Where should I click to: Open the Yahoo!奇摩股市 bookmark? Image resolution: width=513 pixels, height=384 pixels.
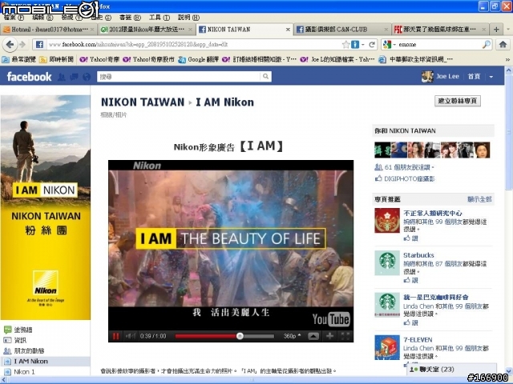pos(148,59)
